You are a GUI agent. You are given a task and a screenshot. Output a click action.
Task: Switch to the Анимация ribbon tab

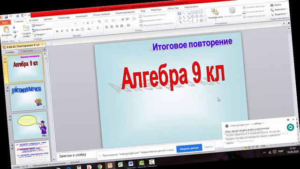click(81, 16)
